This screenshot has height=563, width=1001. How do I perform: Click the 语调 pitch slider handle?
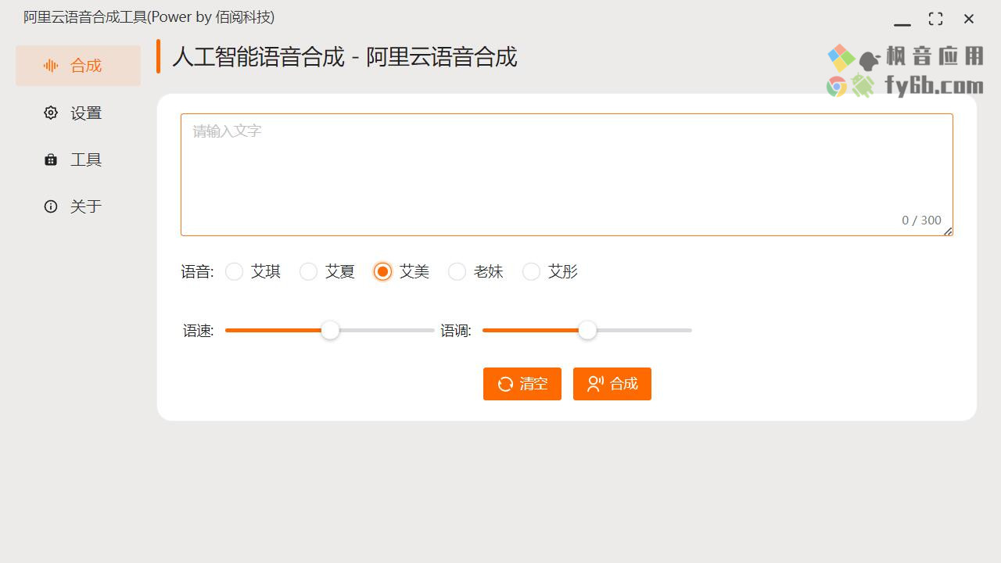(587, 330)
